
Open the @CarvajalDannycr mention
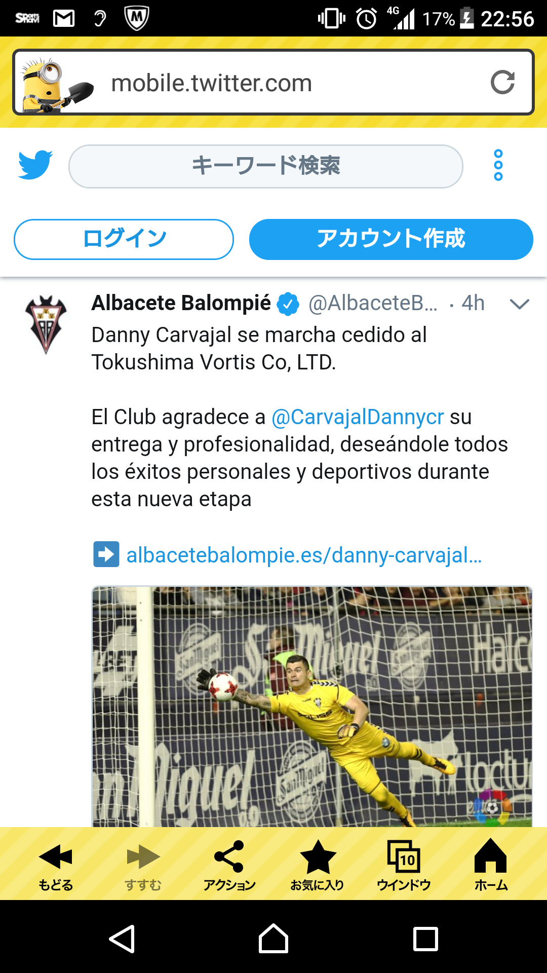pos(358,417)
